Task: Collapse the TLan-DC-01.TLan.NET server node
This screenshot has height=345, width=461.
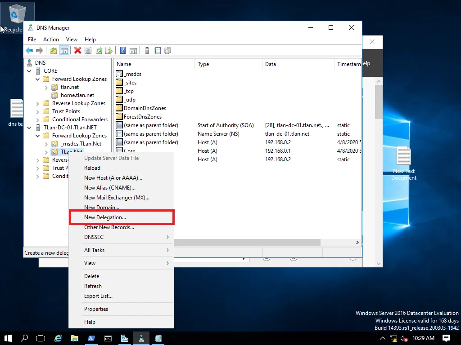Action: coord(29,128)
